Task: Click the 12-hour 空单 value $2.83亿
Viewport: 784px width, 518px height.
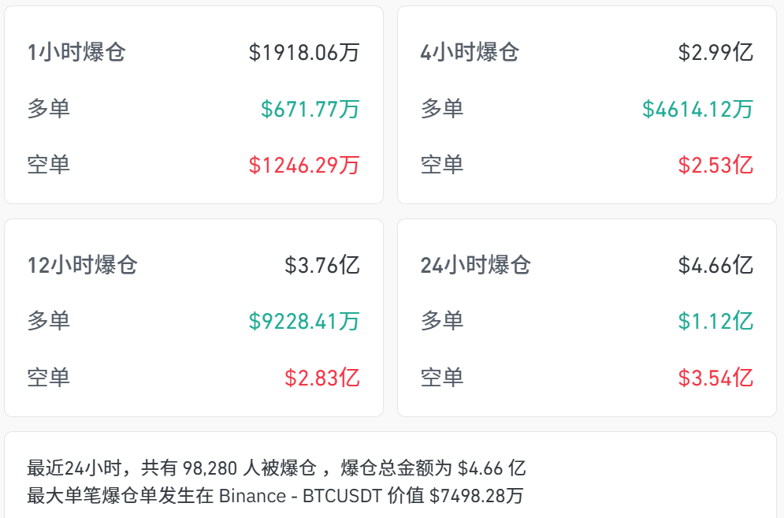Action: click(322, 378)
